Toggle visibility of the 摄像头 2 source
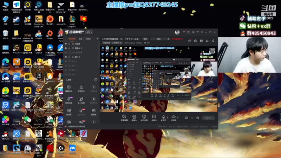This screenshot has height=158, width=281. 66,48
